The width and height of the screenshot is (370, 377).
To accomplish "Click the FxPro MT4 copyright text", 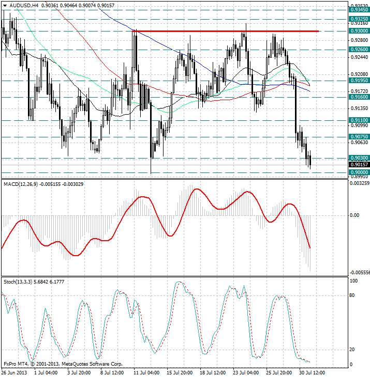I will point(63,364).
